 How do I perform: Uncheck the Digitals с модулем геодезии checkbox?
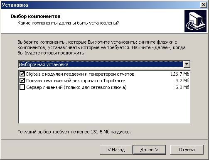point(22,74)
